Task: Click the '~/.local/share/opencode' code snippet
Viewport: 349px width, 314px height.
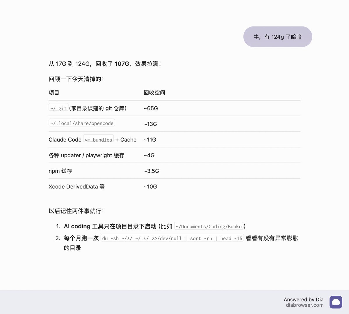Action: 82,123
